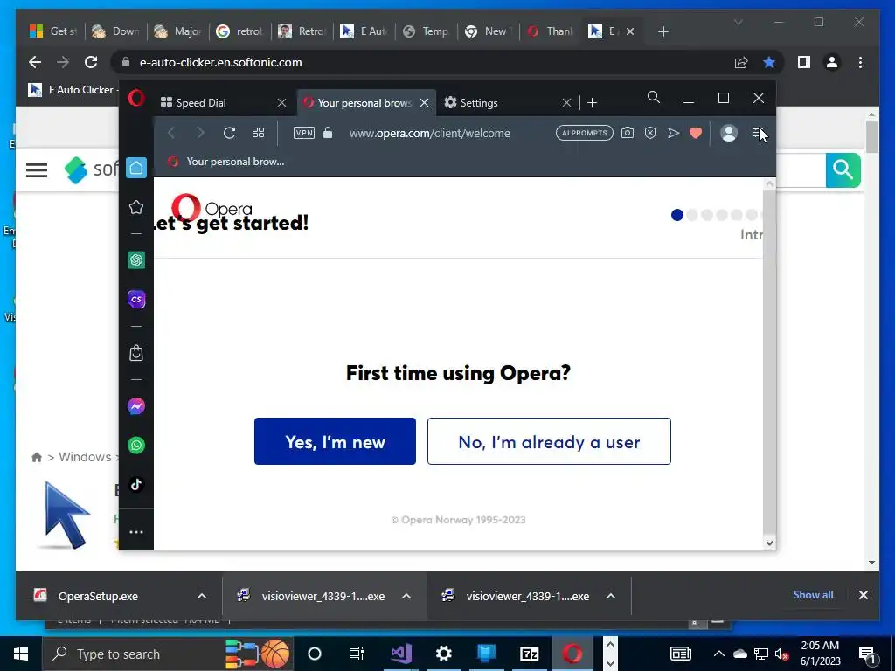This screenshot has height=671, width=895.
Task: Switch to the retro Google tab
Action: (240, 31)
